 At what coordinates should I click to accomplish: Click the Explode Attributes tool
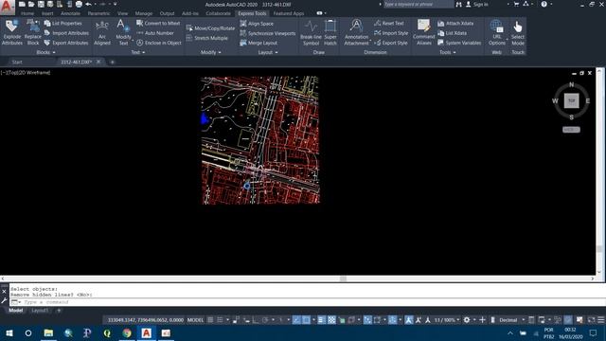tap(12, 32)
